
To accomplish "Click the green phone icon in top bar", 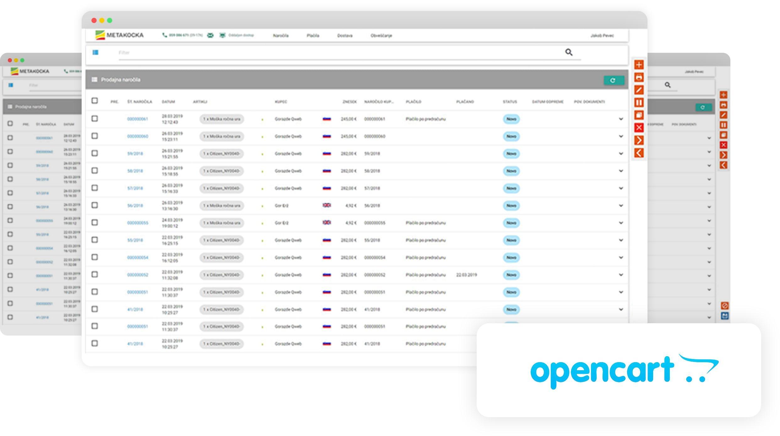I will [165, 35].
